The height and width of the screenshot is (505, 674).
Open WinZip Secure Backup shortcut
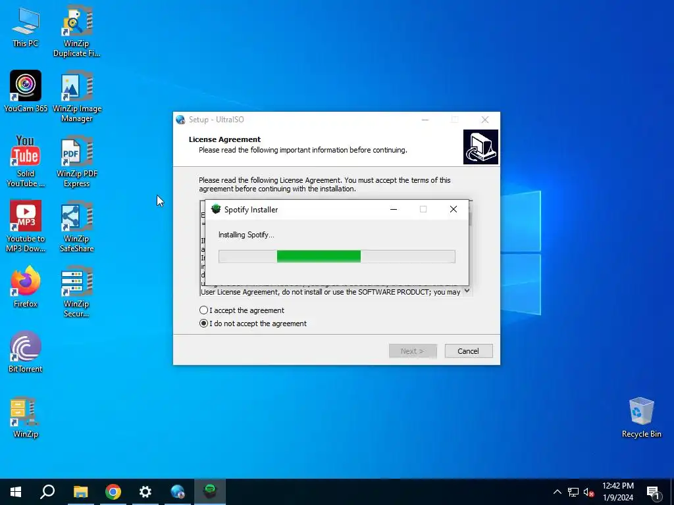77,292
